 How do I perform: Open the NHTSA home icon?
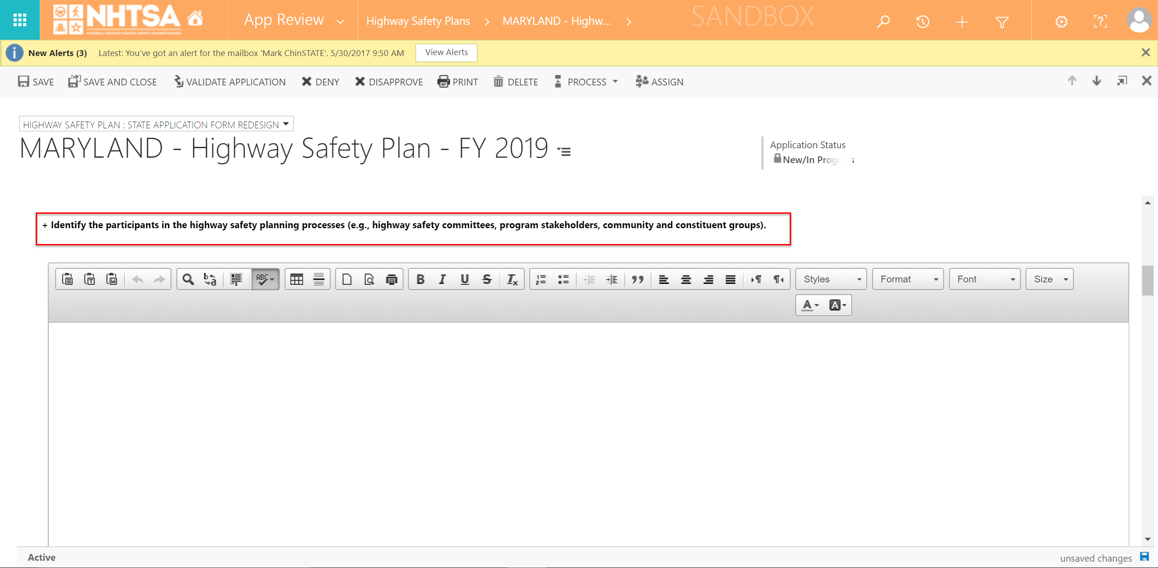pos(195,19)
